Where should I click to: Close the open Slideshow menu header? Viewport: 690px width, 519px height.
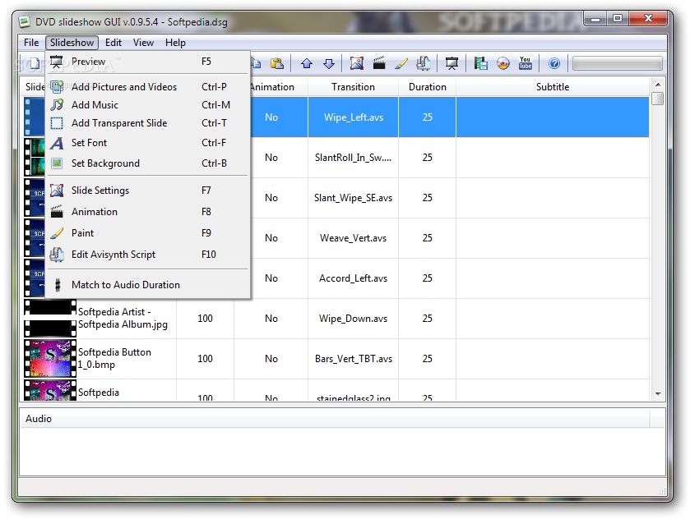click(x=72, y=43)
